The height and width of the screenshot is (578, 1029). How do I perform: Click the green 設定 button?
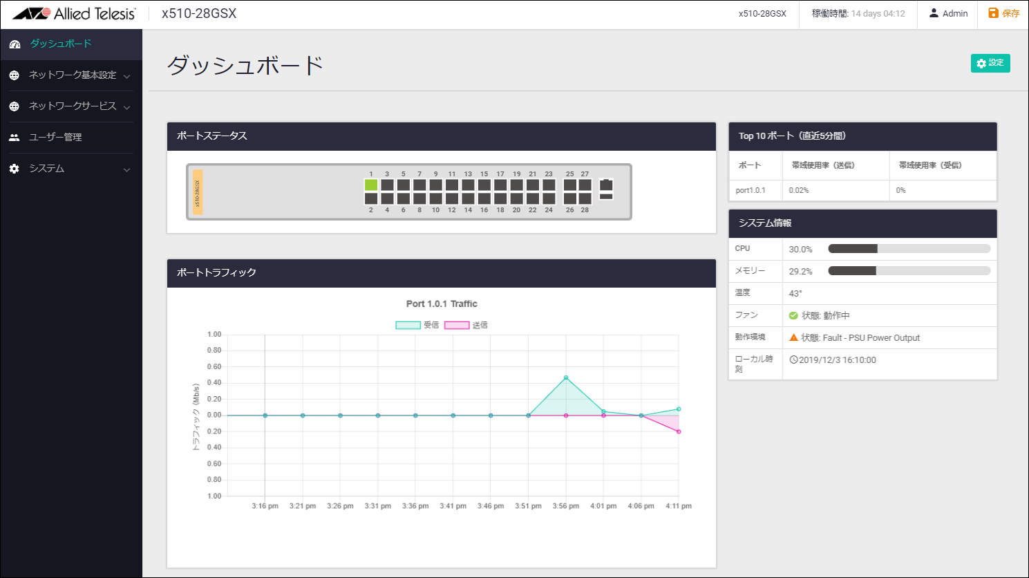tap(990, 63)
